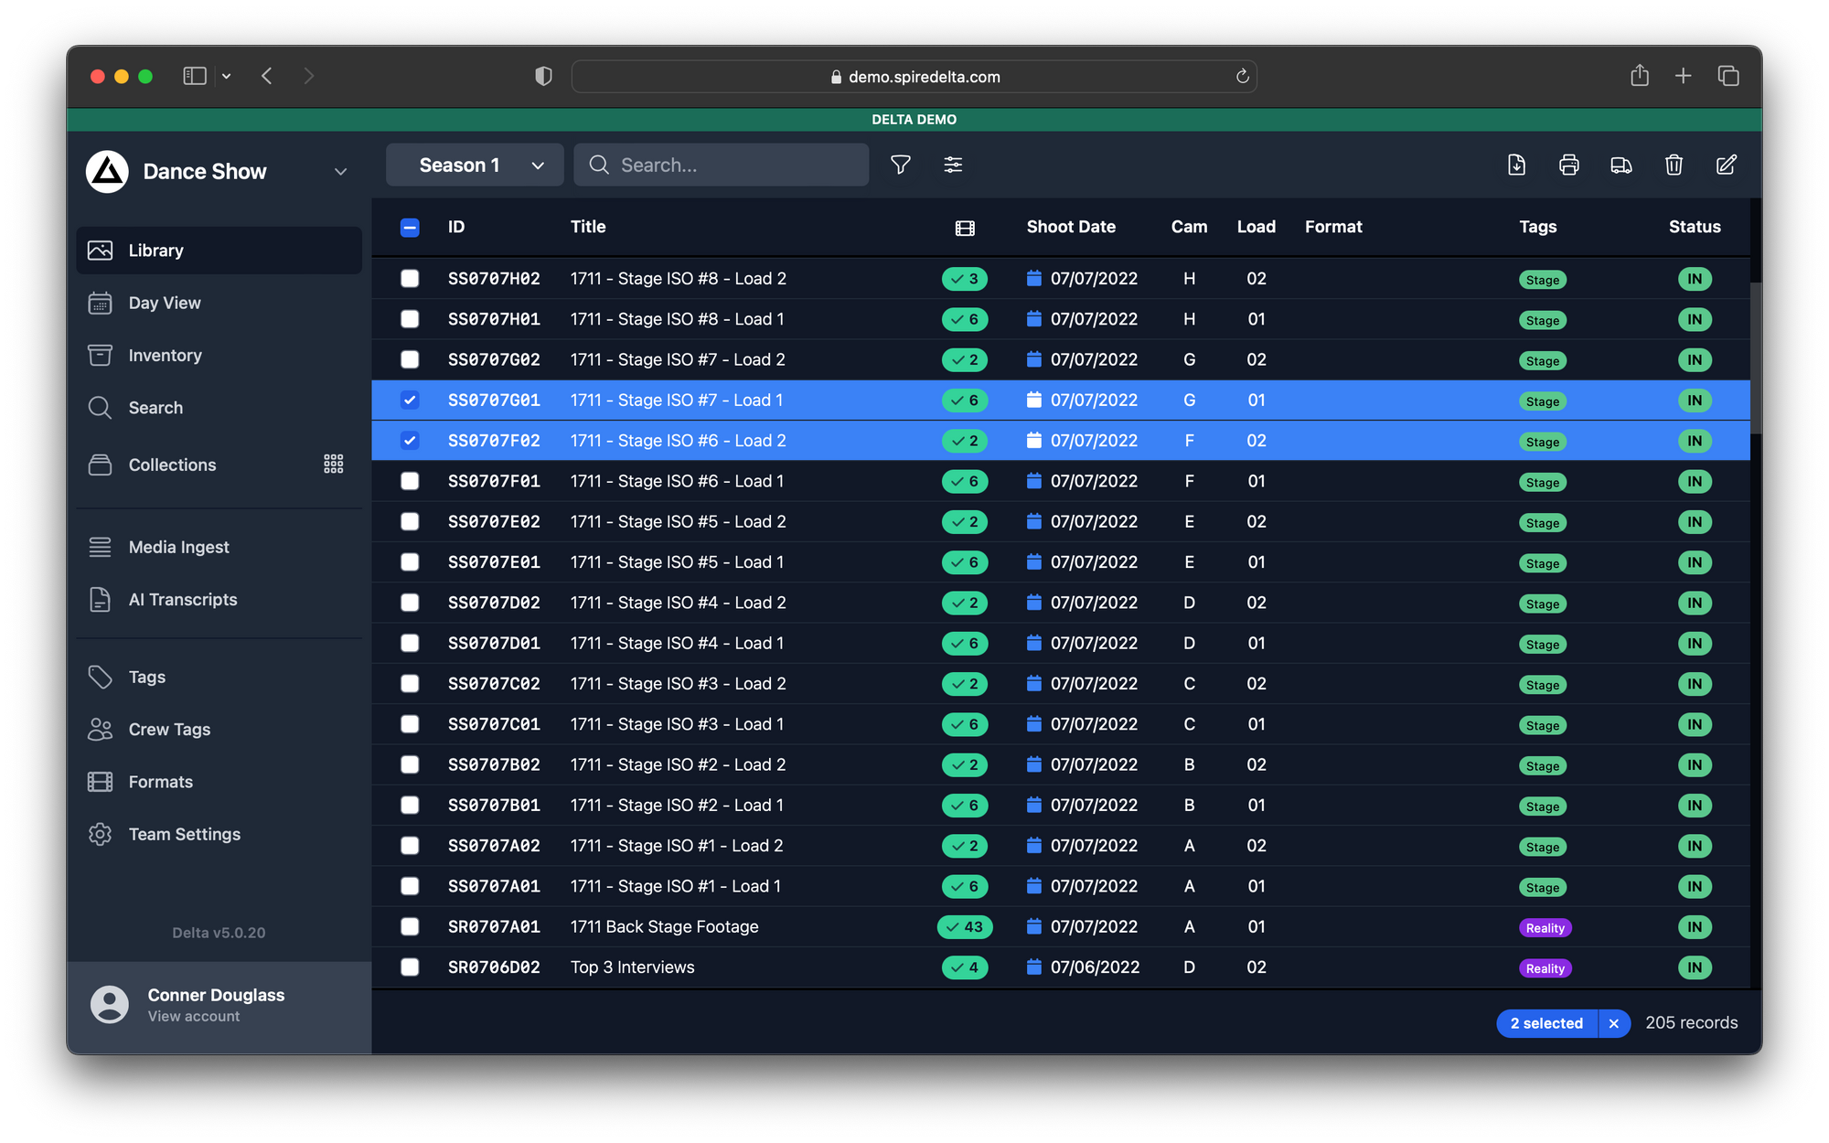
Task: Click the delivery truck icon
Action: coord(1620,165)
